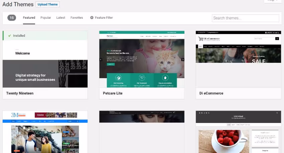This screenshot has height=153, width=284.
Task: Click the Installed status label
Action: point(19,36)
